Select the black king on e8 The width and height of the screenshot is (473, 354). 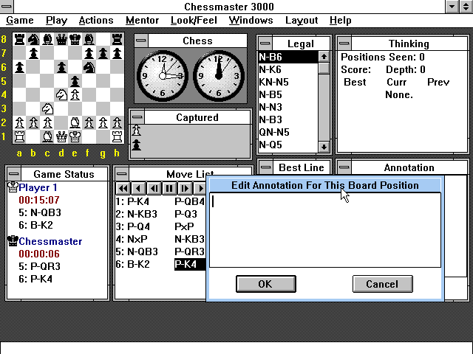pos(75,39)
